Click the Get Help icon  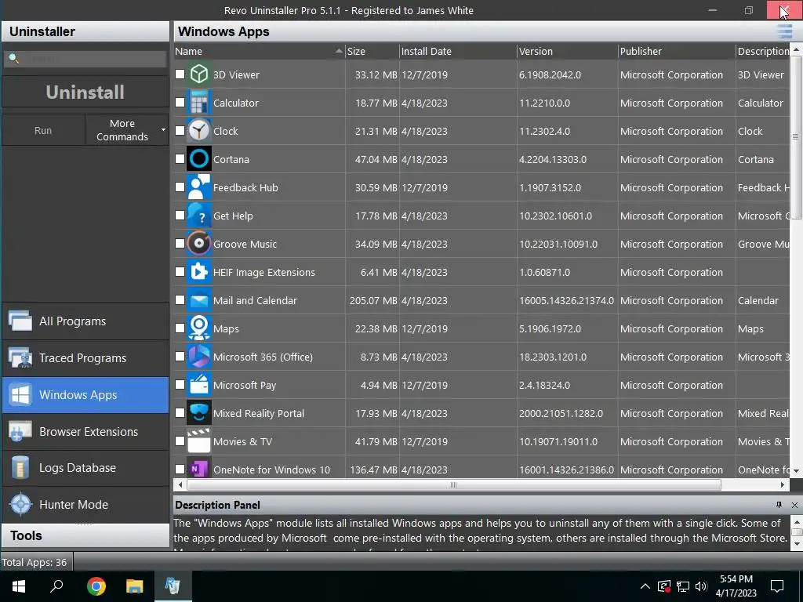click(198, 216)
